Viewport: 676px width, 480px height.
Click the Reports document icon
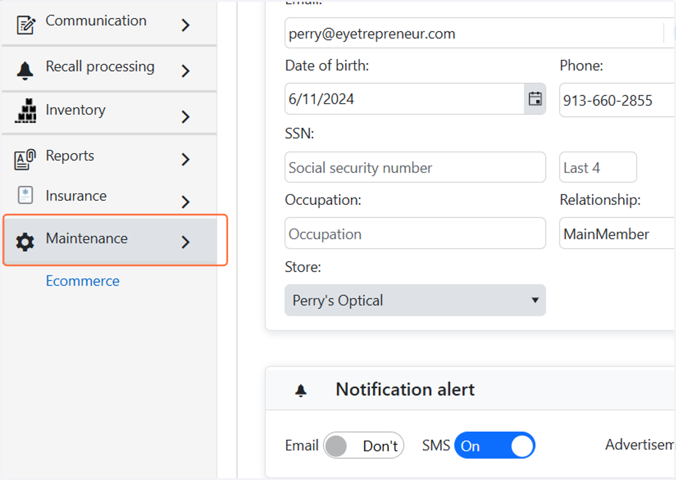click(25, 159)
